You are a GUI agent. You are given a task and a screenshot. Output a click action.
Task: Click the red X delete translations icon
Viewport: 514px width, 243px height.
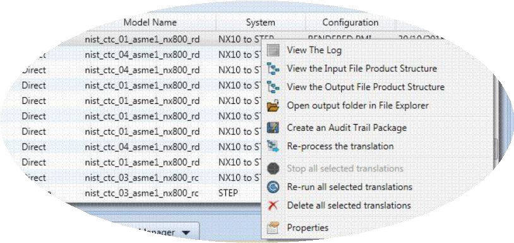pyautogui.click(x=273, y=205)
